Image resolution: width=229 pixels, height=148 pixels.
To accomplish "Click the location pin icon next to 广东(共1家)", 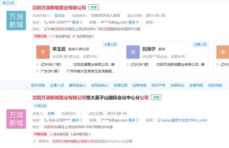I will (x=38, y=71).
